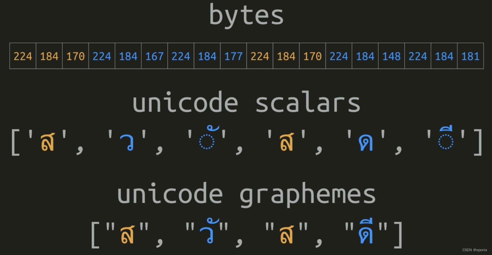Select the blue scalar 'ว' in unicode scalars
This screenshot has width=492, height=255.
pos(127,142)
